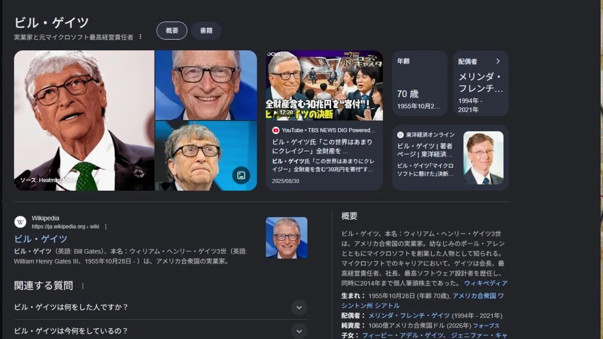
Task: Expand question ビル・ゲイツは何をした人ですか？
Action: (x=161, y=307)
